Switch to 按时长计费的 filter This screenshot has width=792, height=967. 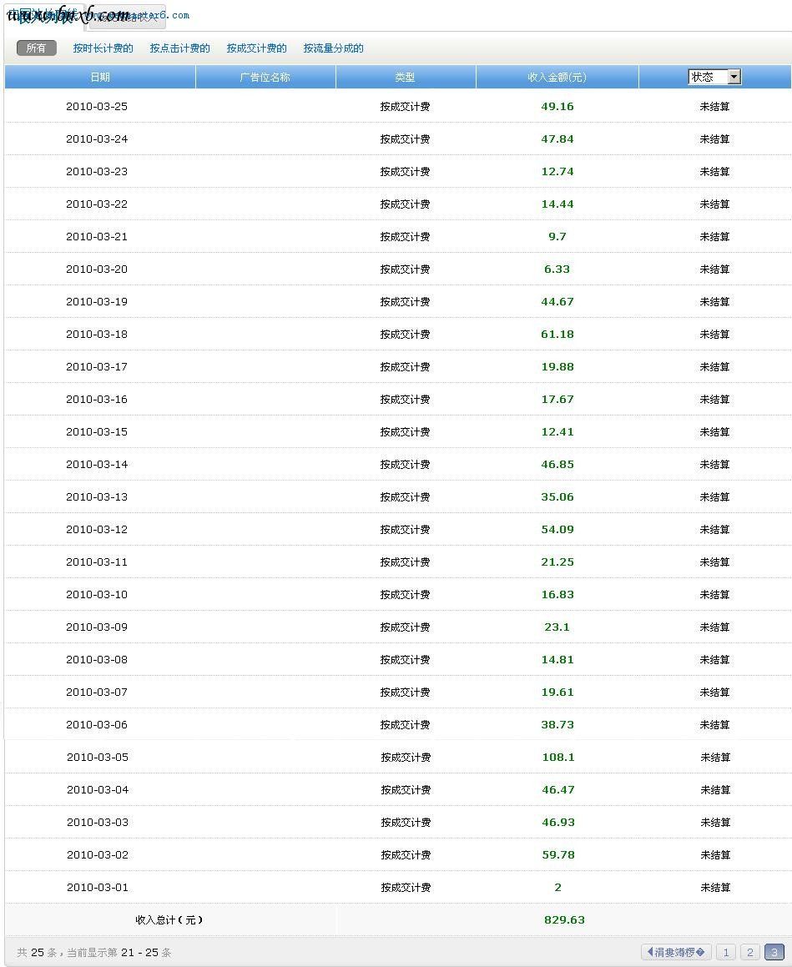tap(103, 48)
